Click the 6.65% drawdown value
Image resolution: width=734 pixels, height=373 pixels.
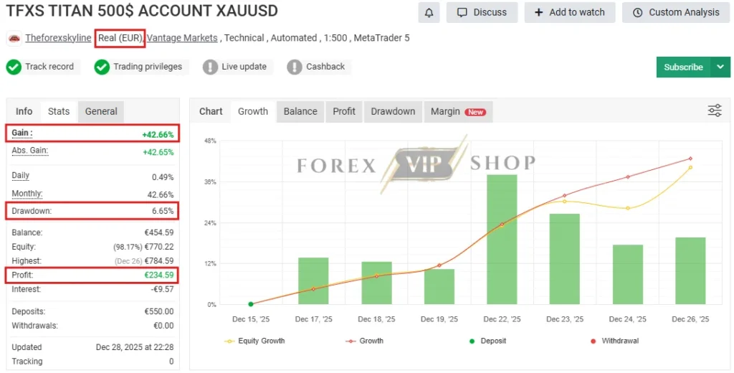point(163,211)
